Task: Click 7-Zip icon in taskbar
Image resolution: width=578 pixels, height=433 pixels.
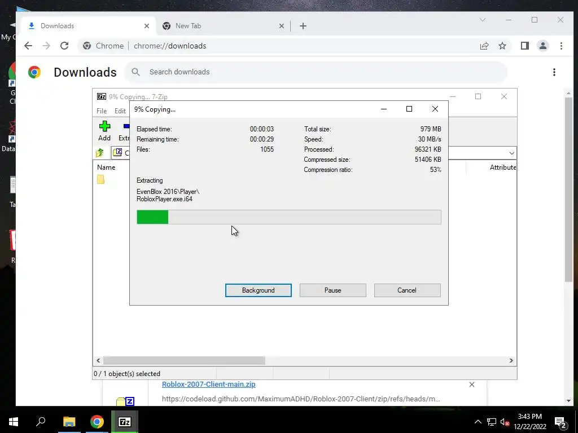Action: (x=124, y=422)
